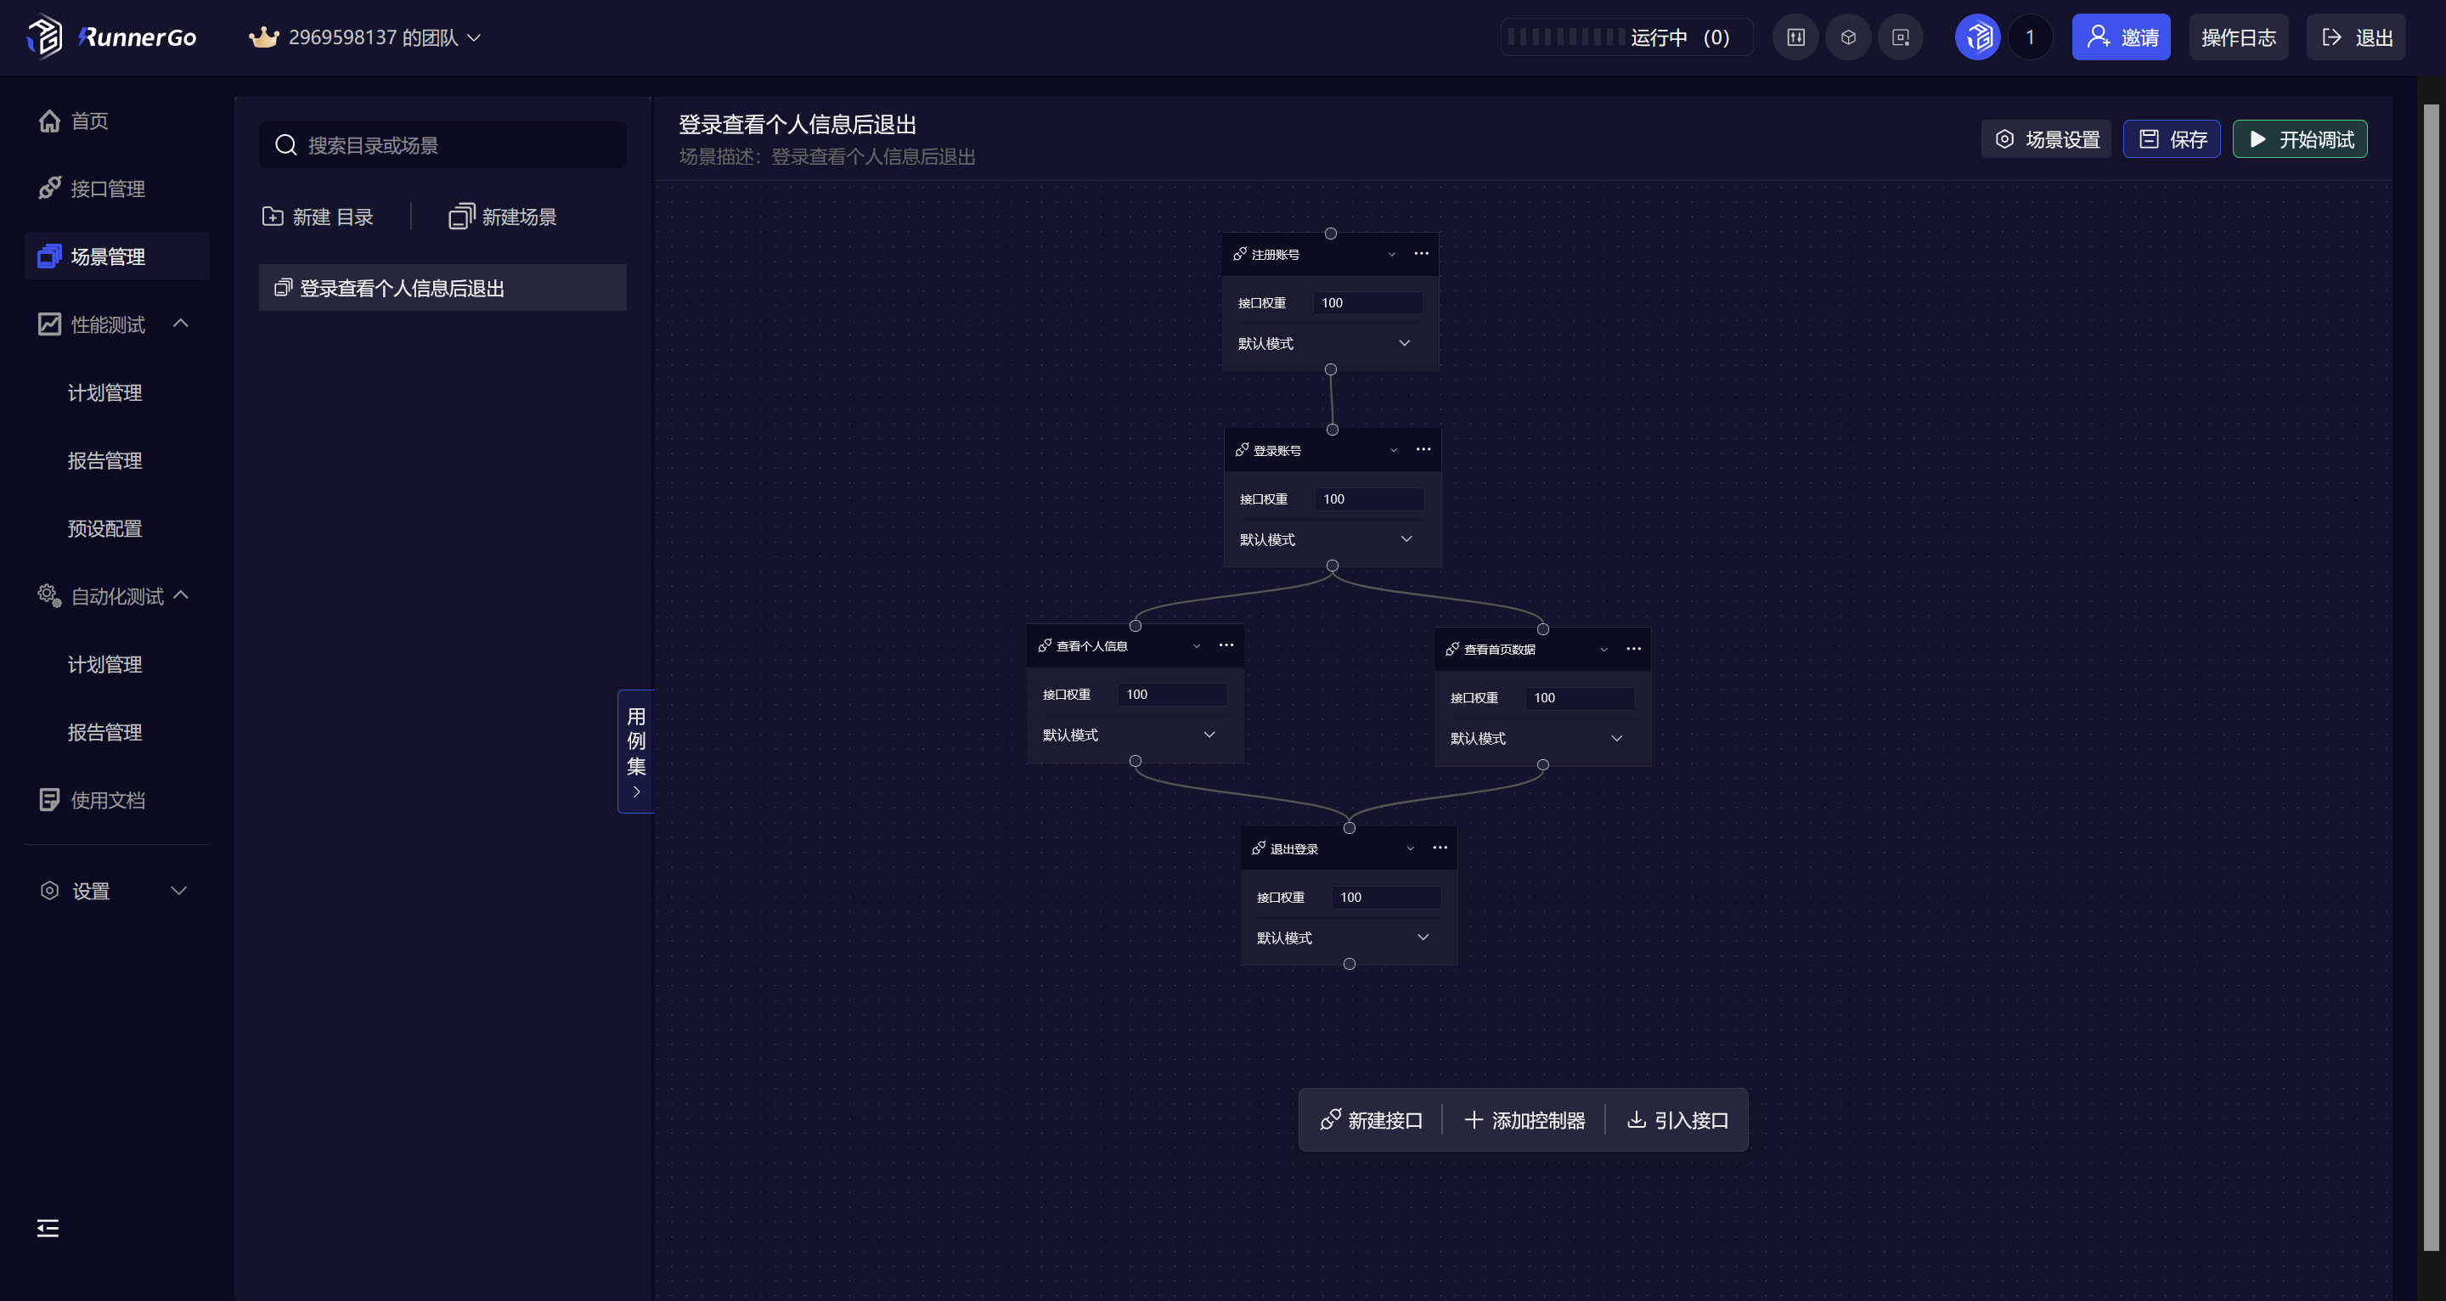The width and height of the screenshot is (2446, 1301).
Task: Open 场景设置 scene settings
Action: (x=2046, y=138)
